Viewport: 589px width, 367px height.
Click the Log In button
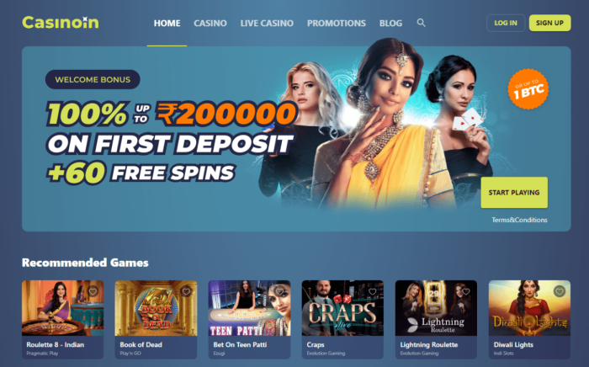(506, 23)
